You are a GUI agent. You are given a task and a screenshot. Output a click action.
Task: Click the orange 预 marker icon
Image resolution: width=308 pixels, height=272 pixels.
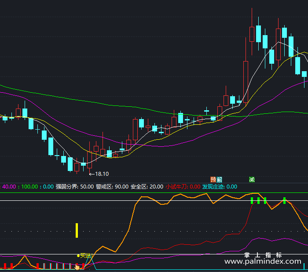pyautogui.click(x=213, y=179)
